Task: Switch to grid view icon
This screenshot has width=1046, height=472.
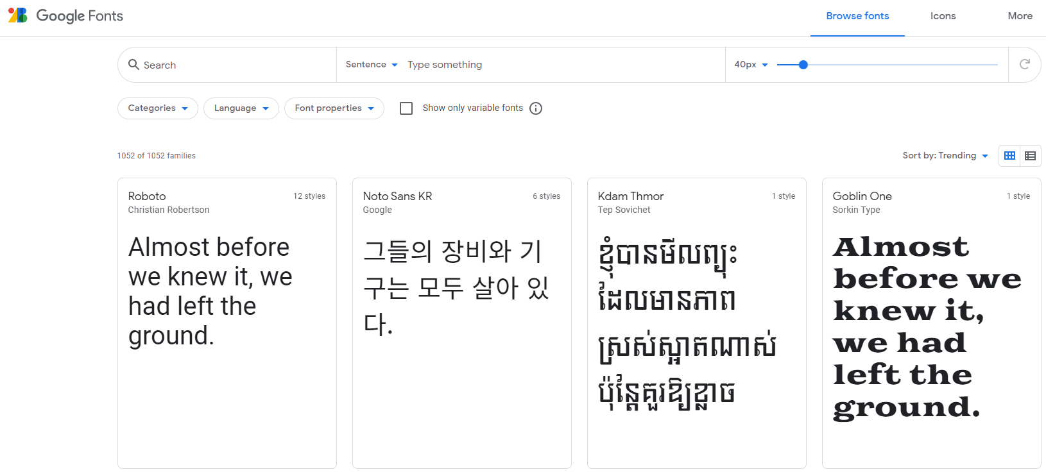Action: [1009, 156]
